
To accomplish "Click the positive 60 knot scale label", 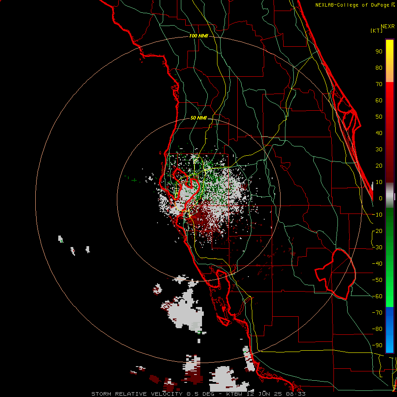I will point(379,101).
